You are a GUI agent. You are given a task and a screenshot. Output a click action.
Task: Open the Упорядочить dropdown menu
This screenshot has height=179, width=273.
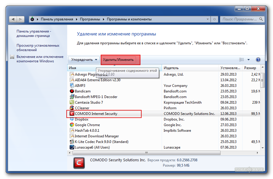[84, 60]
